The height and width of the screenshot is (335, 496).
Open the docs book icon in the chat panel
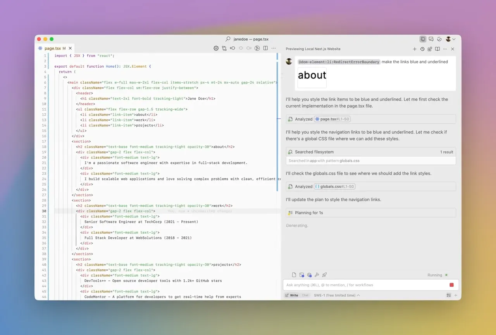tap(437, 49)
